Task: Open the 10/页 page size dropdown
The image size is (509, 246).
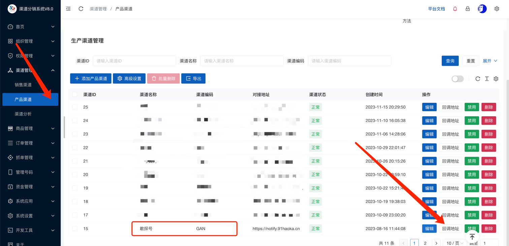Action: [x=454, y=242]
